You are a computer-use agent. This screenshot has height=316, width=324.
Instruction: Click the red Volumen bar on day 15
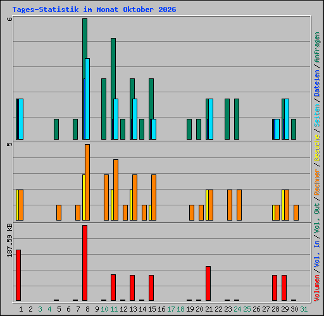[151, 288]
